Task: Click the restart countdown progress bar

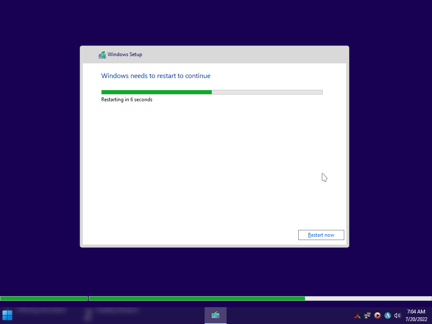Action: pyautogui.click(x=212, y=92)
